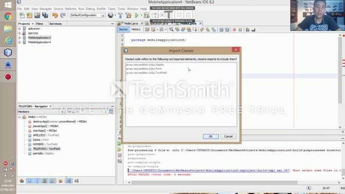
Task: Click the editor Find Selection magnifier icon
Action: click(171, 30)
